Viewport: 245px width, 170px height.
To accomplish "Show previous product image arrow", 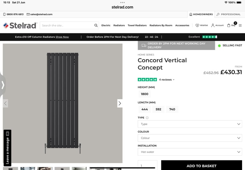I will tap(5, 103).
